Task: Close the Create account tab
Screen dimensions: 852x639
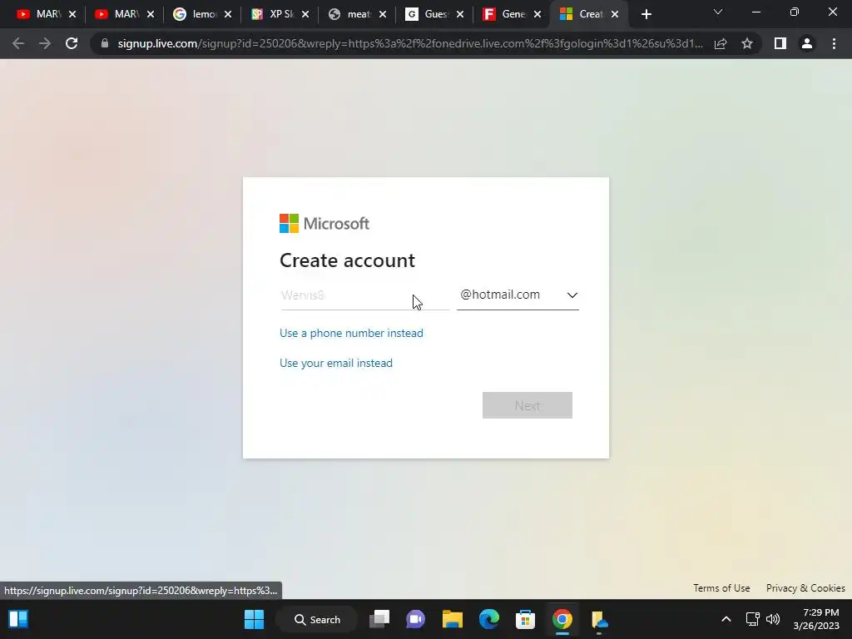Action: tap(615, 15)
